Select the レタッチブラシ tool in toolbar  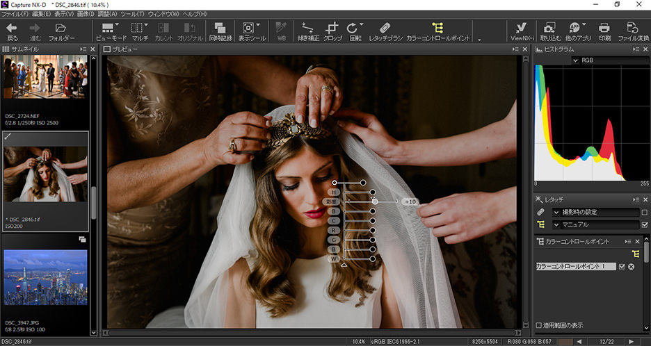pos(385,28)
